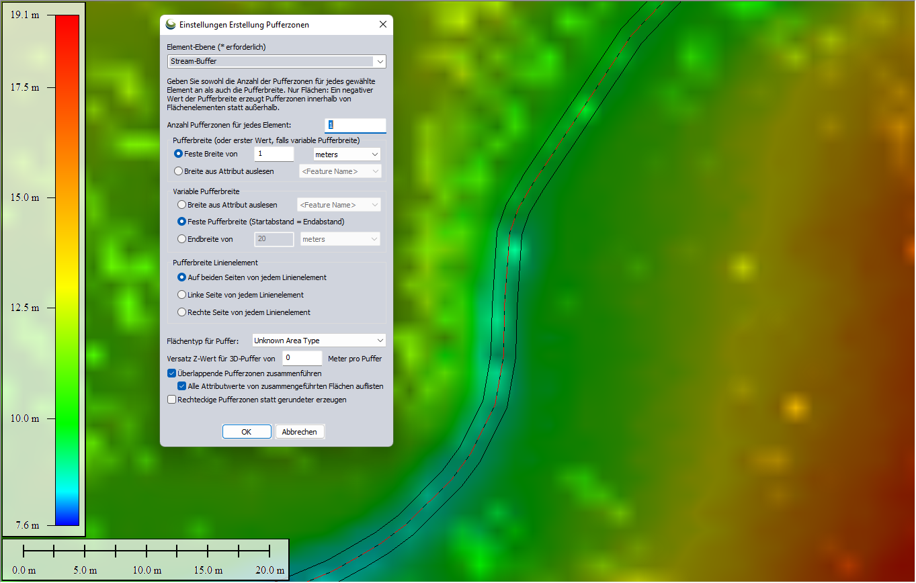Open the Element-Ebene Stream-Buffer dropdown
The width and height of the screenshot is (916, 583).
[x=276, y=62]
